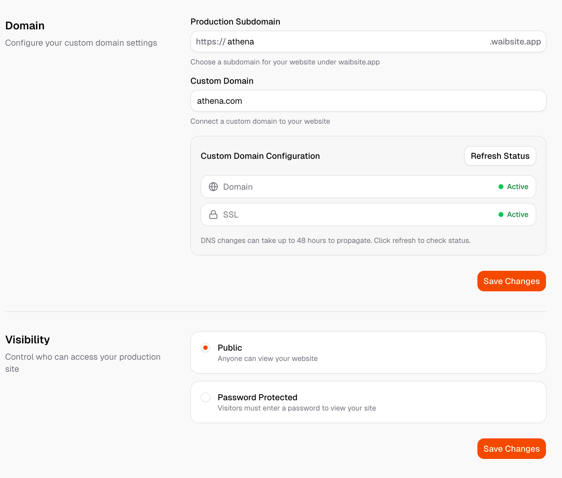Viewport: 562px width, 478px height.
Task: Click the Custom Domain field with athena.com
Action: [368, 101]
